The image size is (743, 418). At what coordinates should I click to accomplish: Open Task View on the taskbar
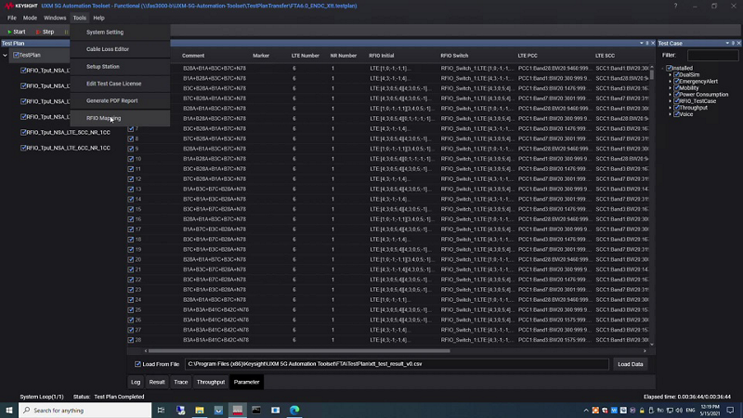pos(161,410)
